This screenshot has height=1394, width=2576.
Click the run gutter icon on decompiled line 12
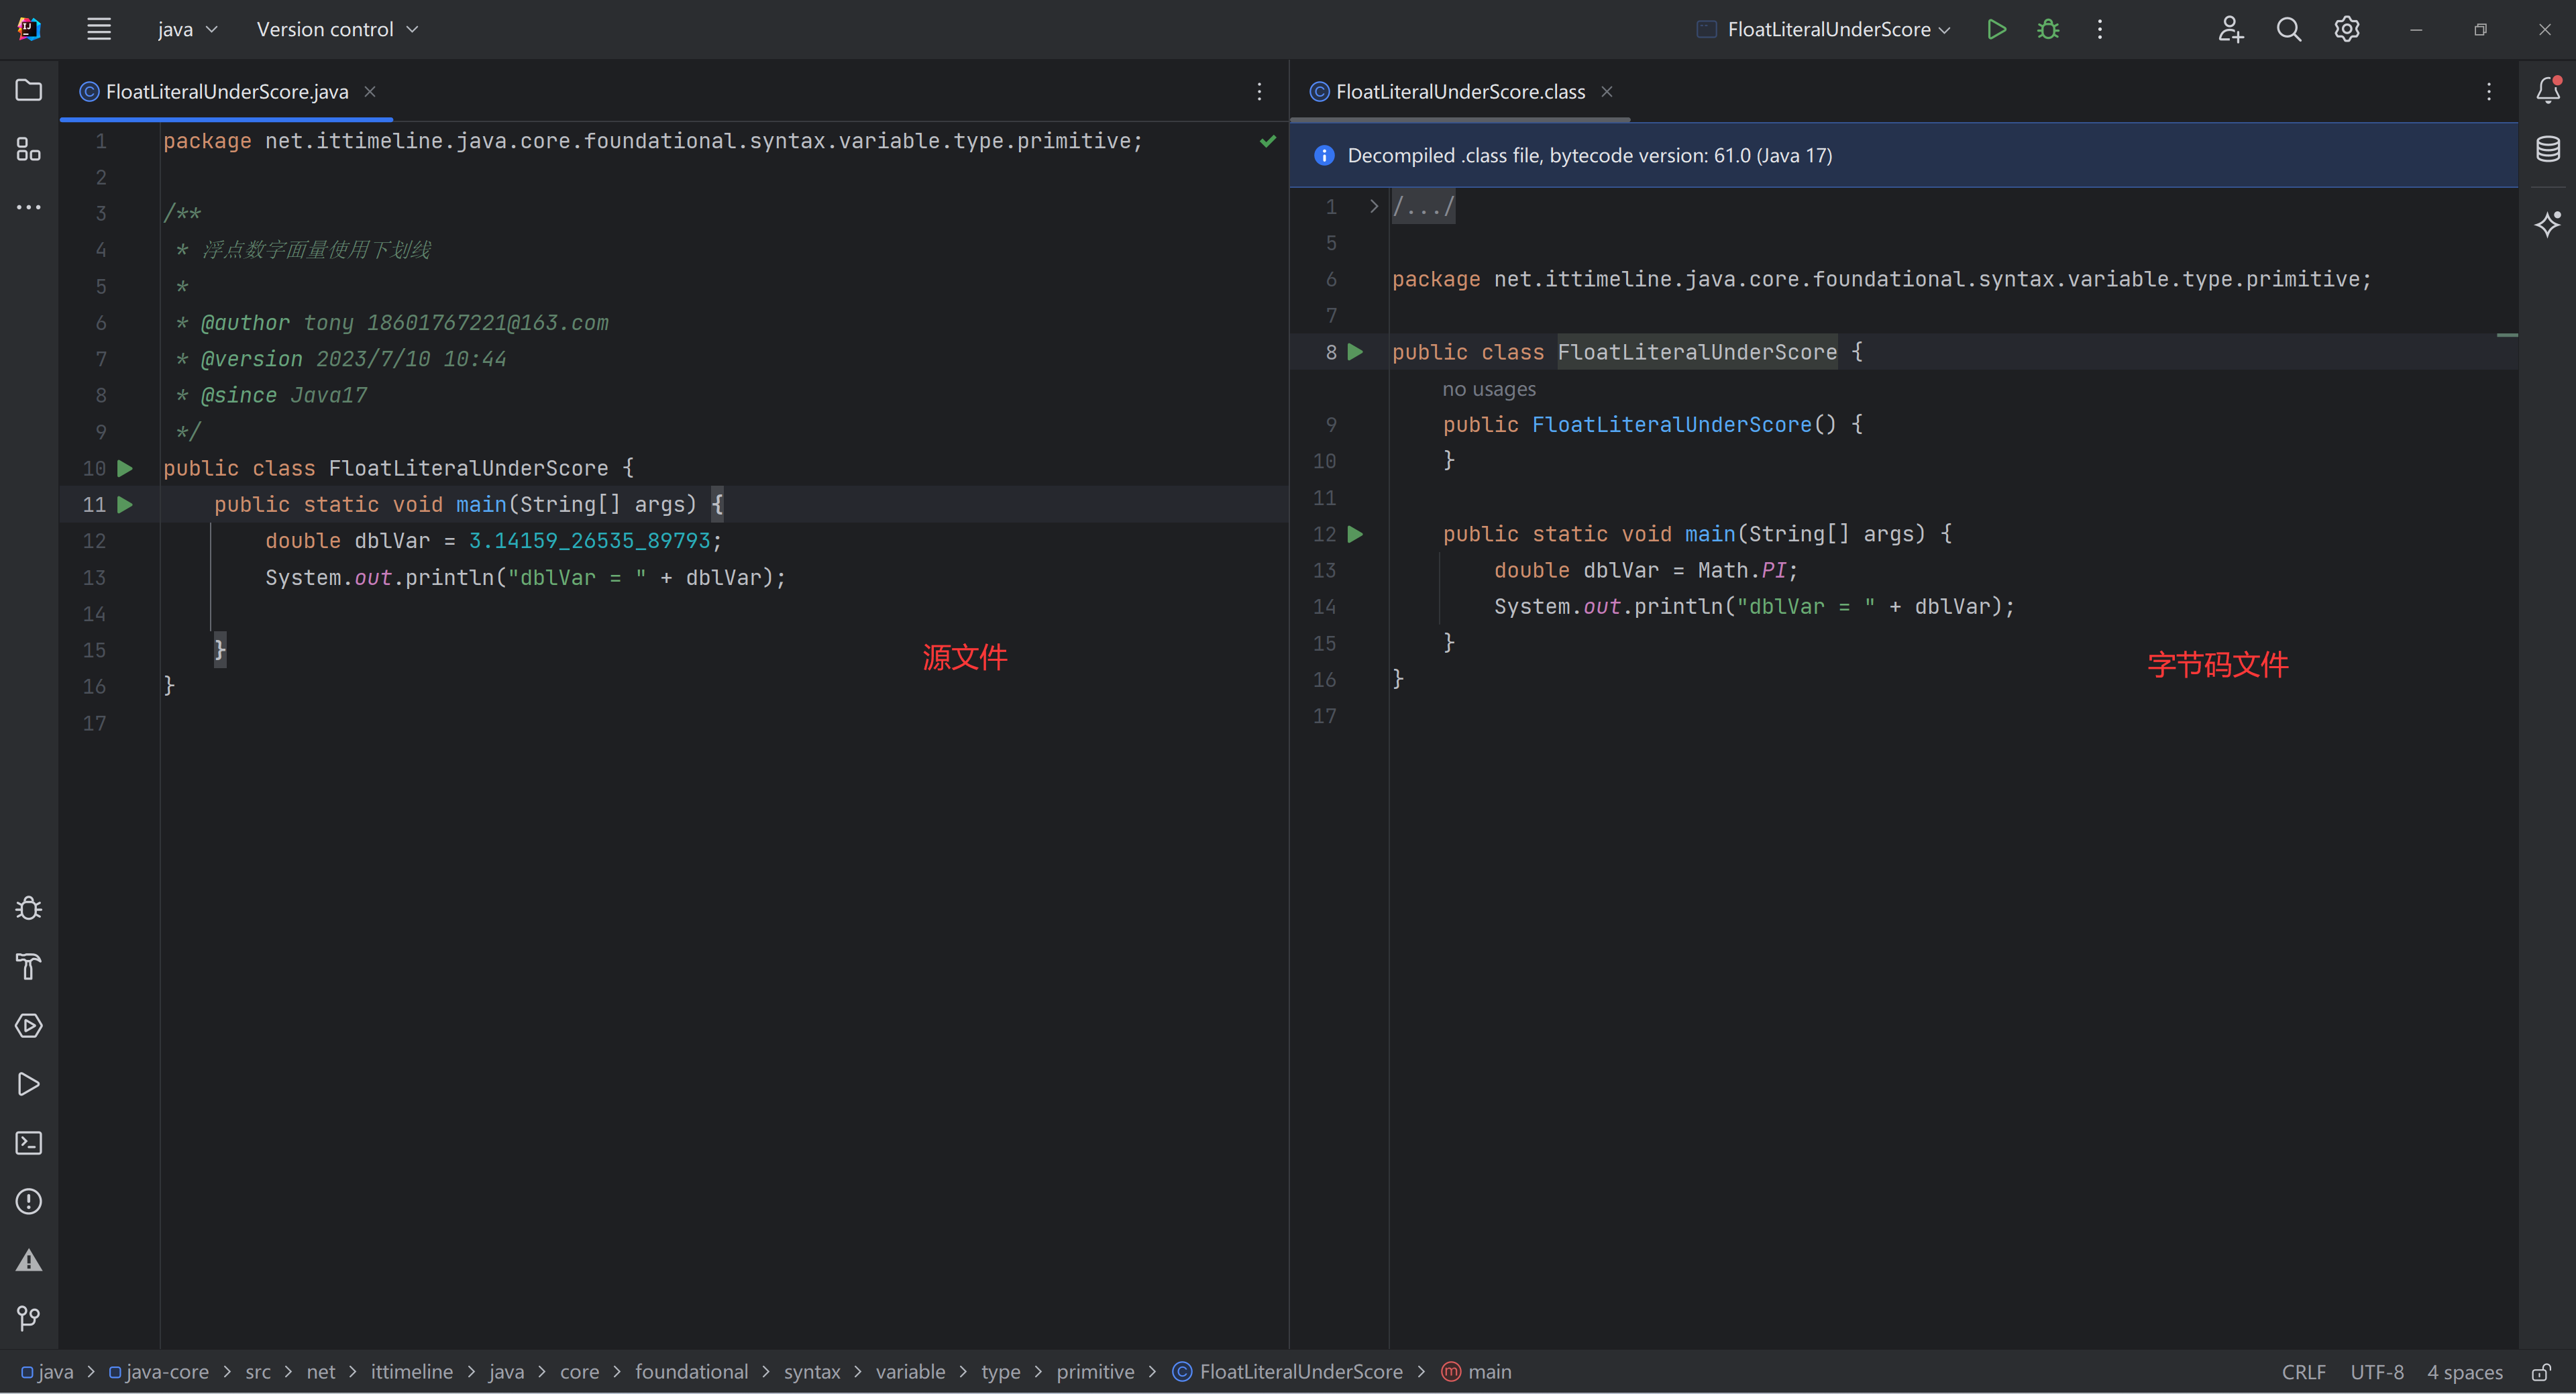click(x=1355, y=534)
